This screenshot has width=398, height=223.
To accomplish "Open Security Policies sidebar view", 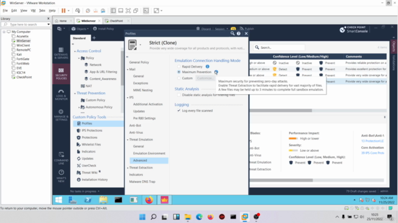I will point(61,74).
